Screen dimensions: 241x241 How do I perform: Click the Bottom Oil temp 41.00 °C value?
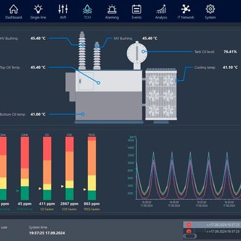point(38,114)
